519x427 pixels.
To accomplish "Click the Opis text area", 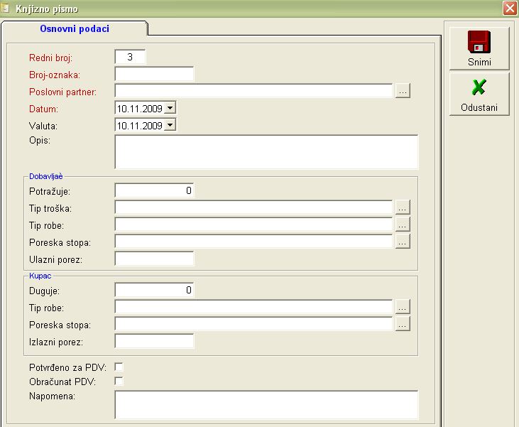I will [266, 151].
